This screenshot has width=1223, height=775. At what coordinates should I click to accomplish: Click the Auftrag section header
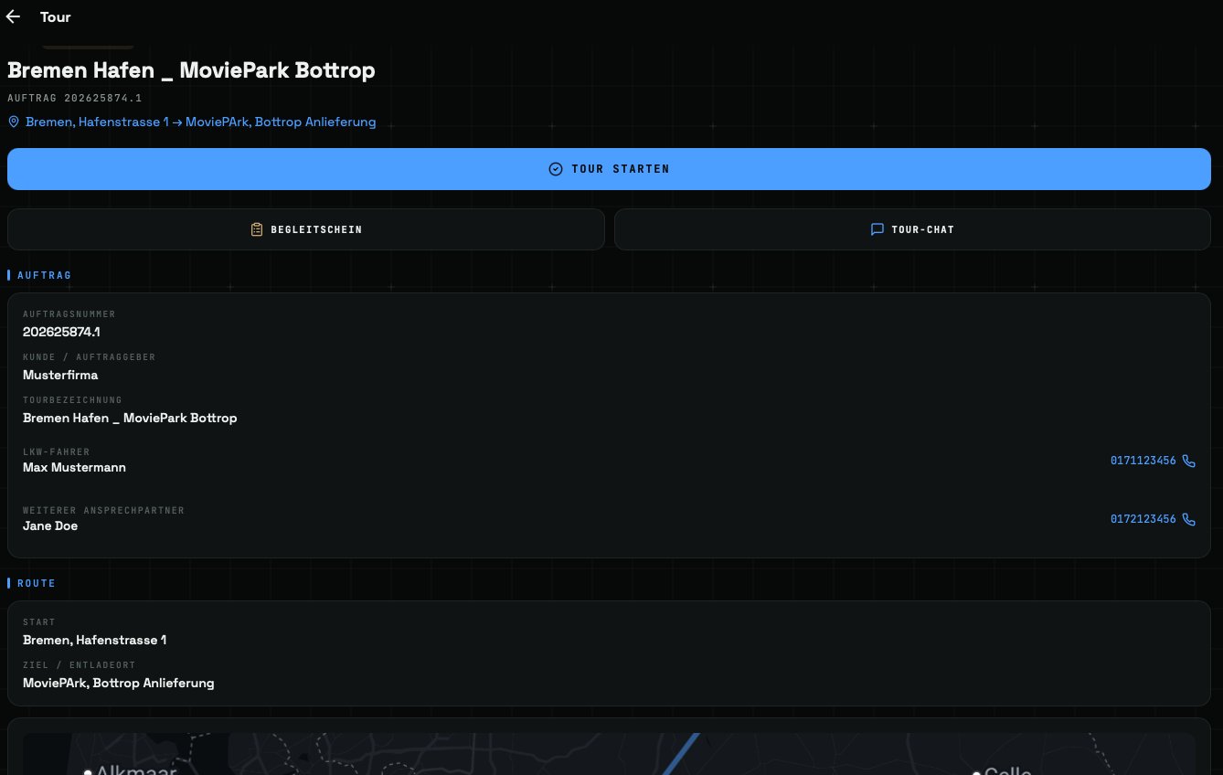click(x=44, y=275)
